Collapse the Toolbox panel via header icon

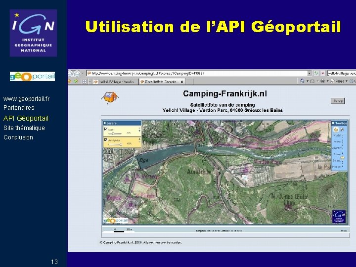333,123
